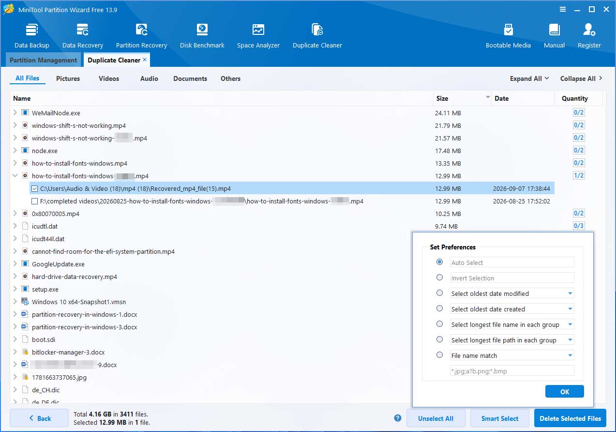The image size is (616, 432).
Task: Create Bootable Media from toolbar
Action: coord(508,35)
